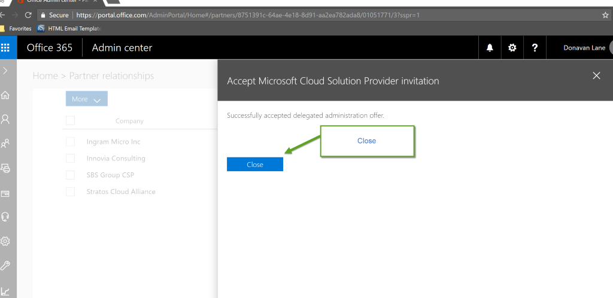Check the Ingram Micro Inc checkbox
Screen dimensions: 613x298
(x=71, y=141)
